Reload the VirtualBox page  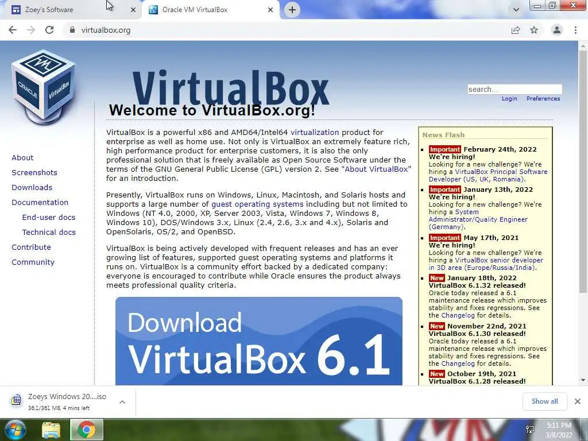[x=49, y=30]
